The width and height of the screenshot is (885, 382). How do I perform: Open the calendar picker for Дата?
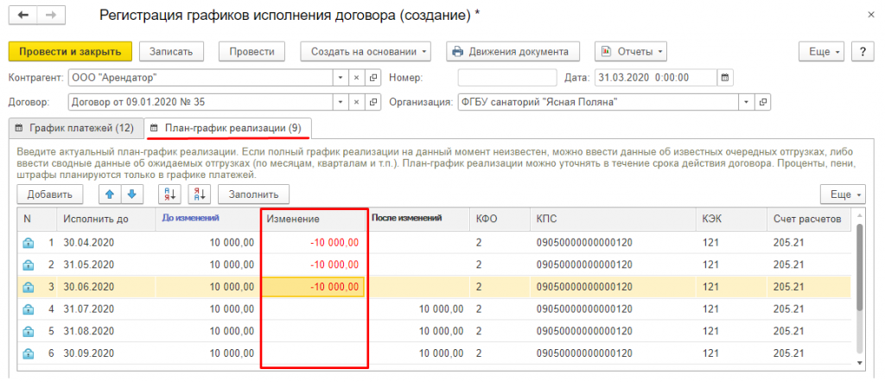[725, 77]
